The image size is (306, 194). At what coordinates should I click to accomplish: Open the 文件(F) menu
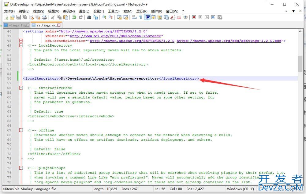9,11
